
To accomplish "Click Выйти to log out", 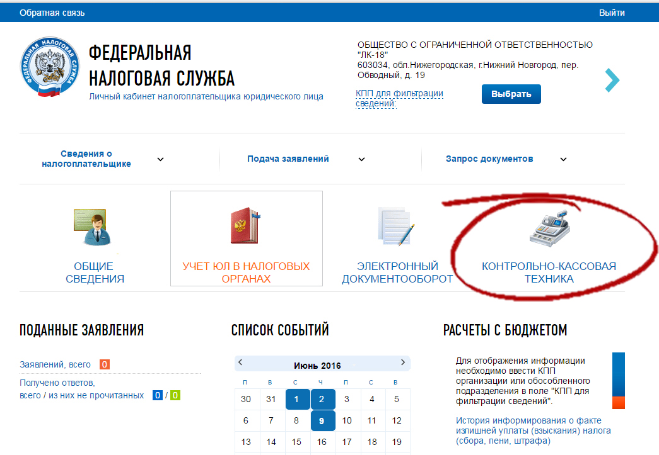I will pyautogui.click(x=612, y=13).
